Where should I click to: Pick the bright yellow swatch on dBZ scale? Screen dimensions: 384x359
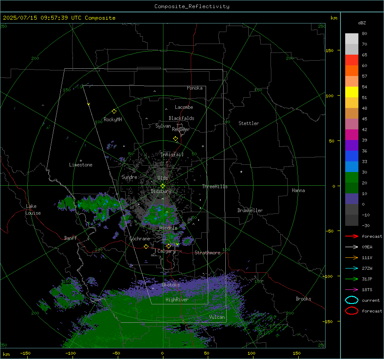[352, 92]
